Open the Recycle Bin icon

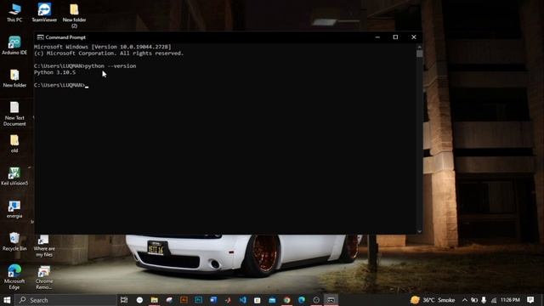[x=14, y=241]
